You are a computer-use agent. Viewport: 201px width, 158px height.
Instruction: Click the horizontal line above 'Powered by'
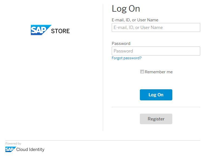(x=103, y=140)
